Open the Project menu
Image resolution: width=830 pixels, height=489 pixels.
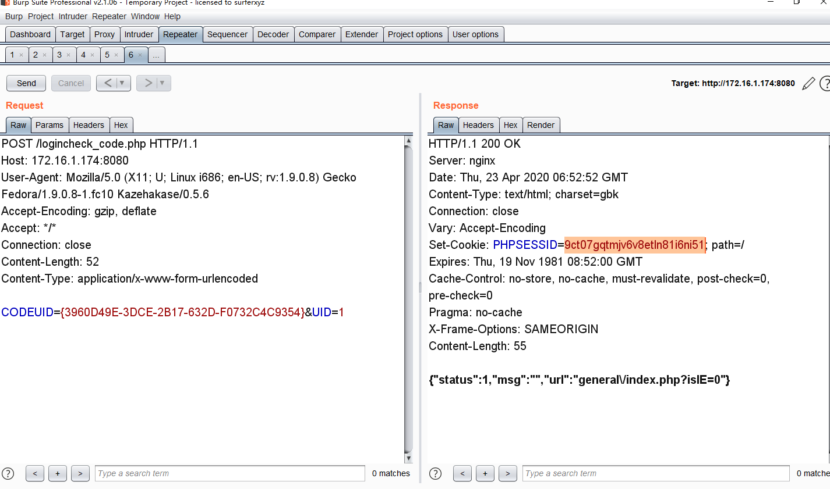click(41, 16)
